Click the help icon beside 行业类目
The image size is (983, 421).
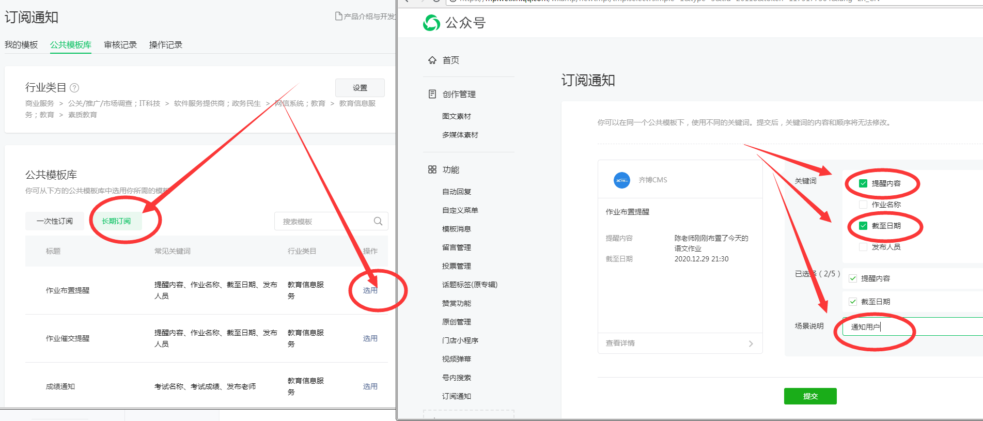(74, 88)
